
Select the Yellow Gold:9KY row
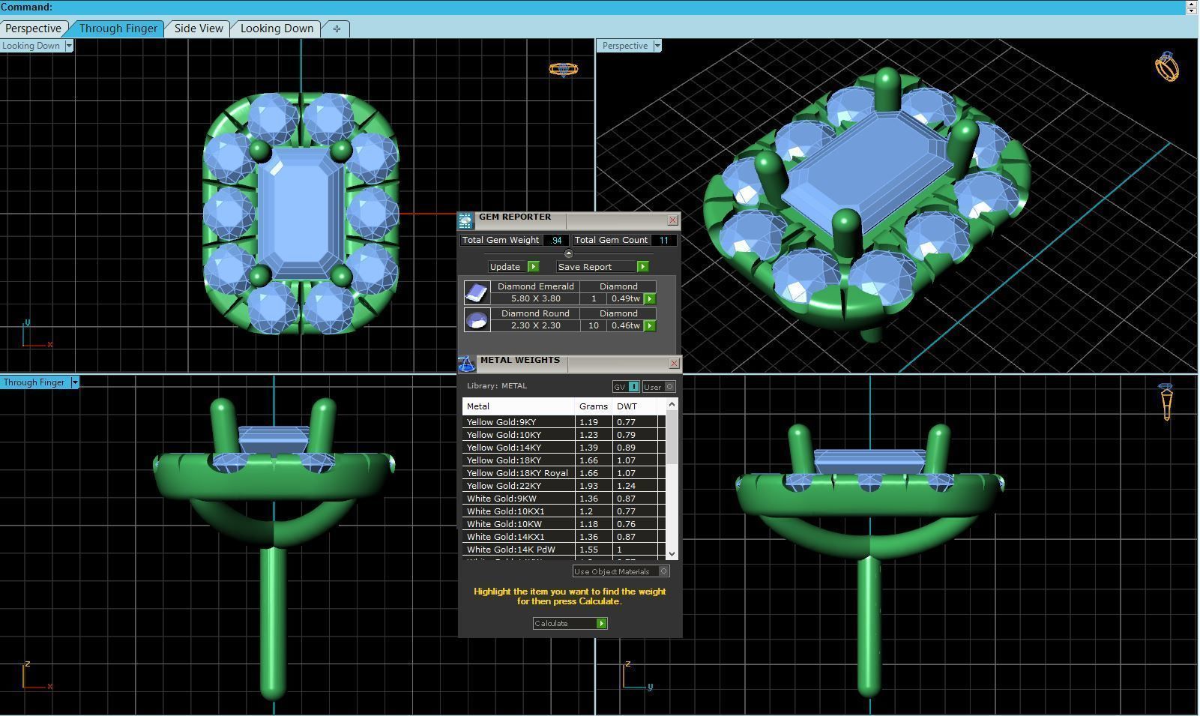click(564, 422)
